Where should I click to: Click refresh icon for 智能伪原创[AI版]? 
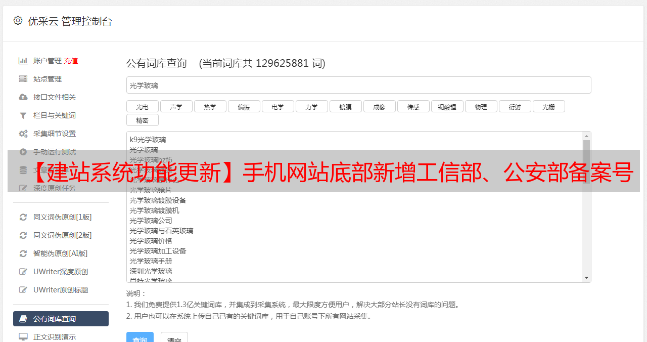point(23,253)
